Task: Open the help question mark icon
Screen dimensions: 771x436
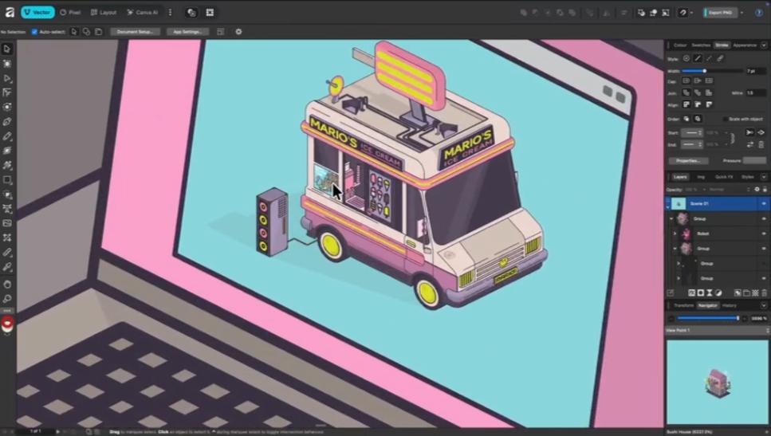Action: pos(758,13)
